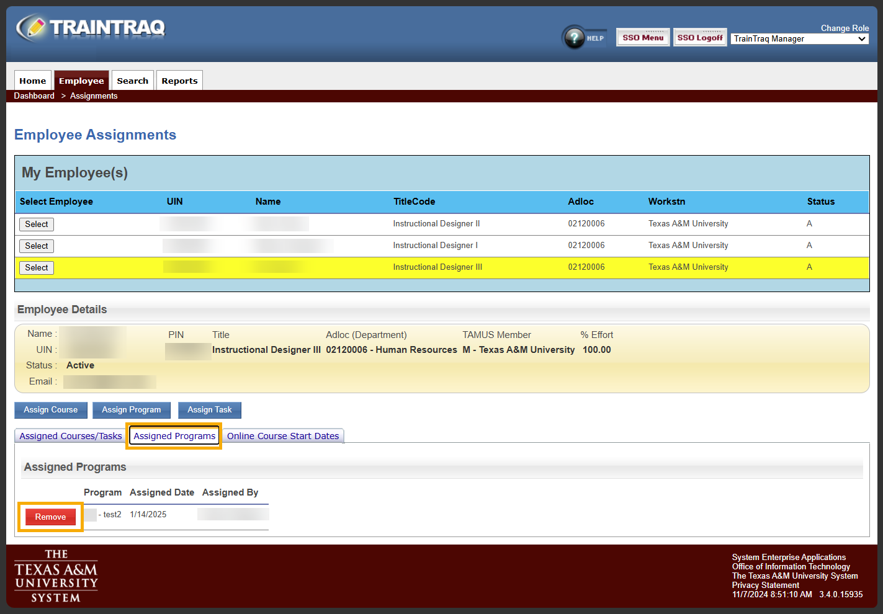883x614 pixels.
Task: Click the SSO Menu button
Action: click(643, 38)
